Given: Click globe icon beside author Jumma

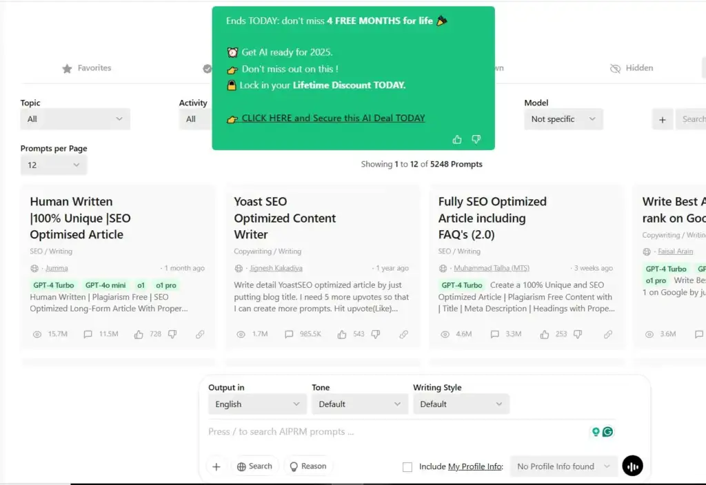Looking at the screenshot, I should click(34, 269).
